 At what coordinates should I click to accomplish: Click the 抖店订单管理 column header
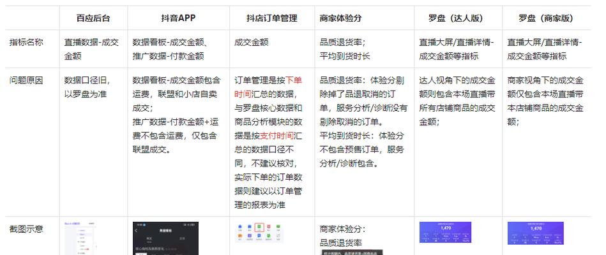271,18
